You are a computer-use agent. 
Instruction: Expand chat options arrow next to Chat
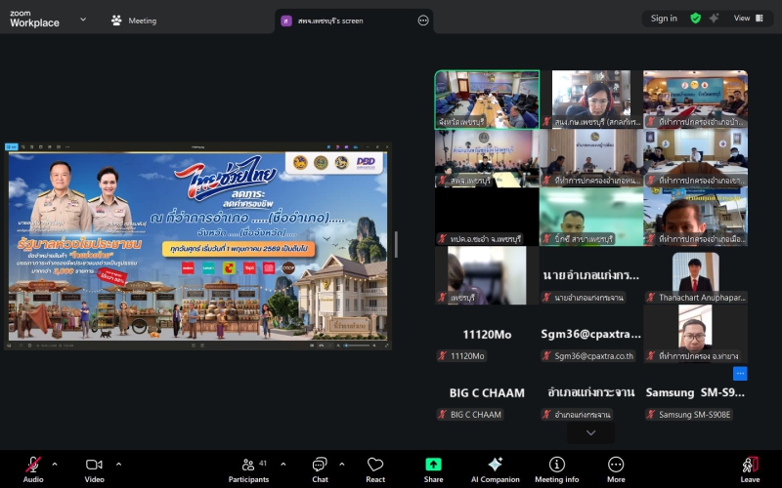click(x=341, y=464)
